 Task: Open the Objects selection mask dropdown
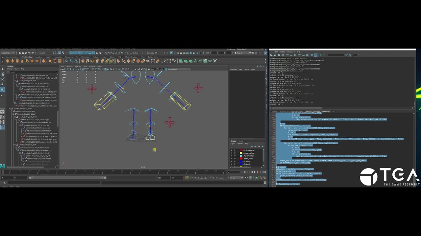(x=45, y=53)
